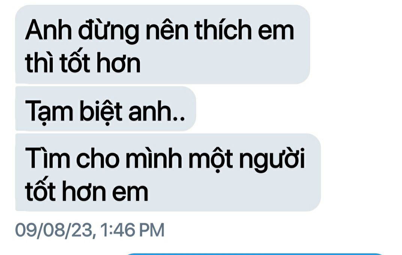402x255 pixels.
Task: Click the word 'Tìm' in the third message
Action: click(x=47, y=158)
